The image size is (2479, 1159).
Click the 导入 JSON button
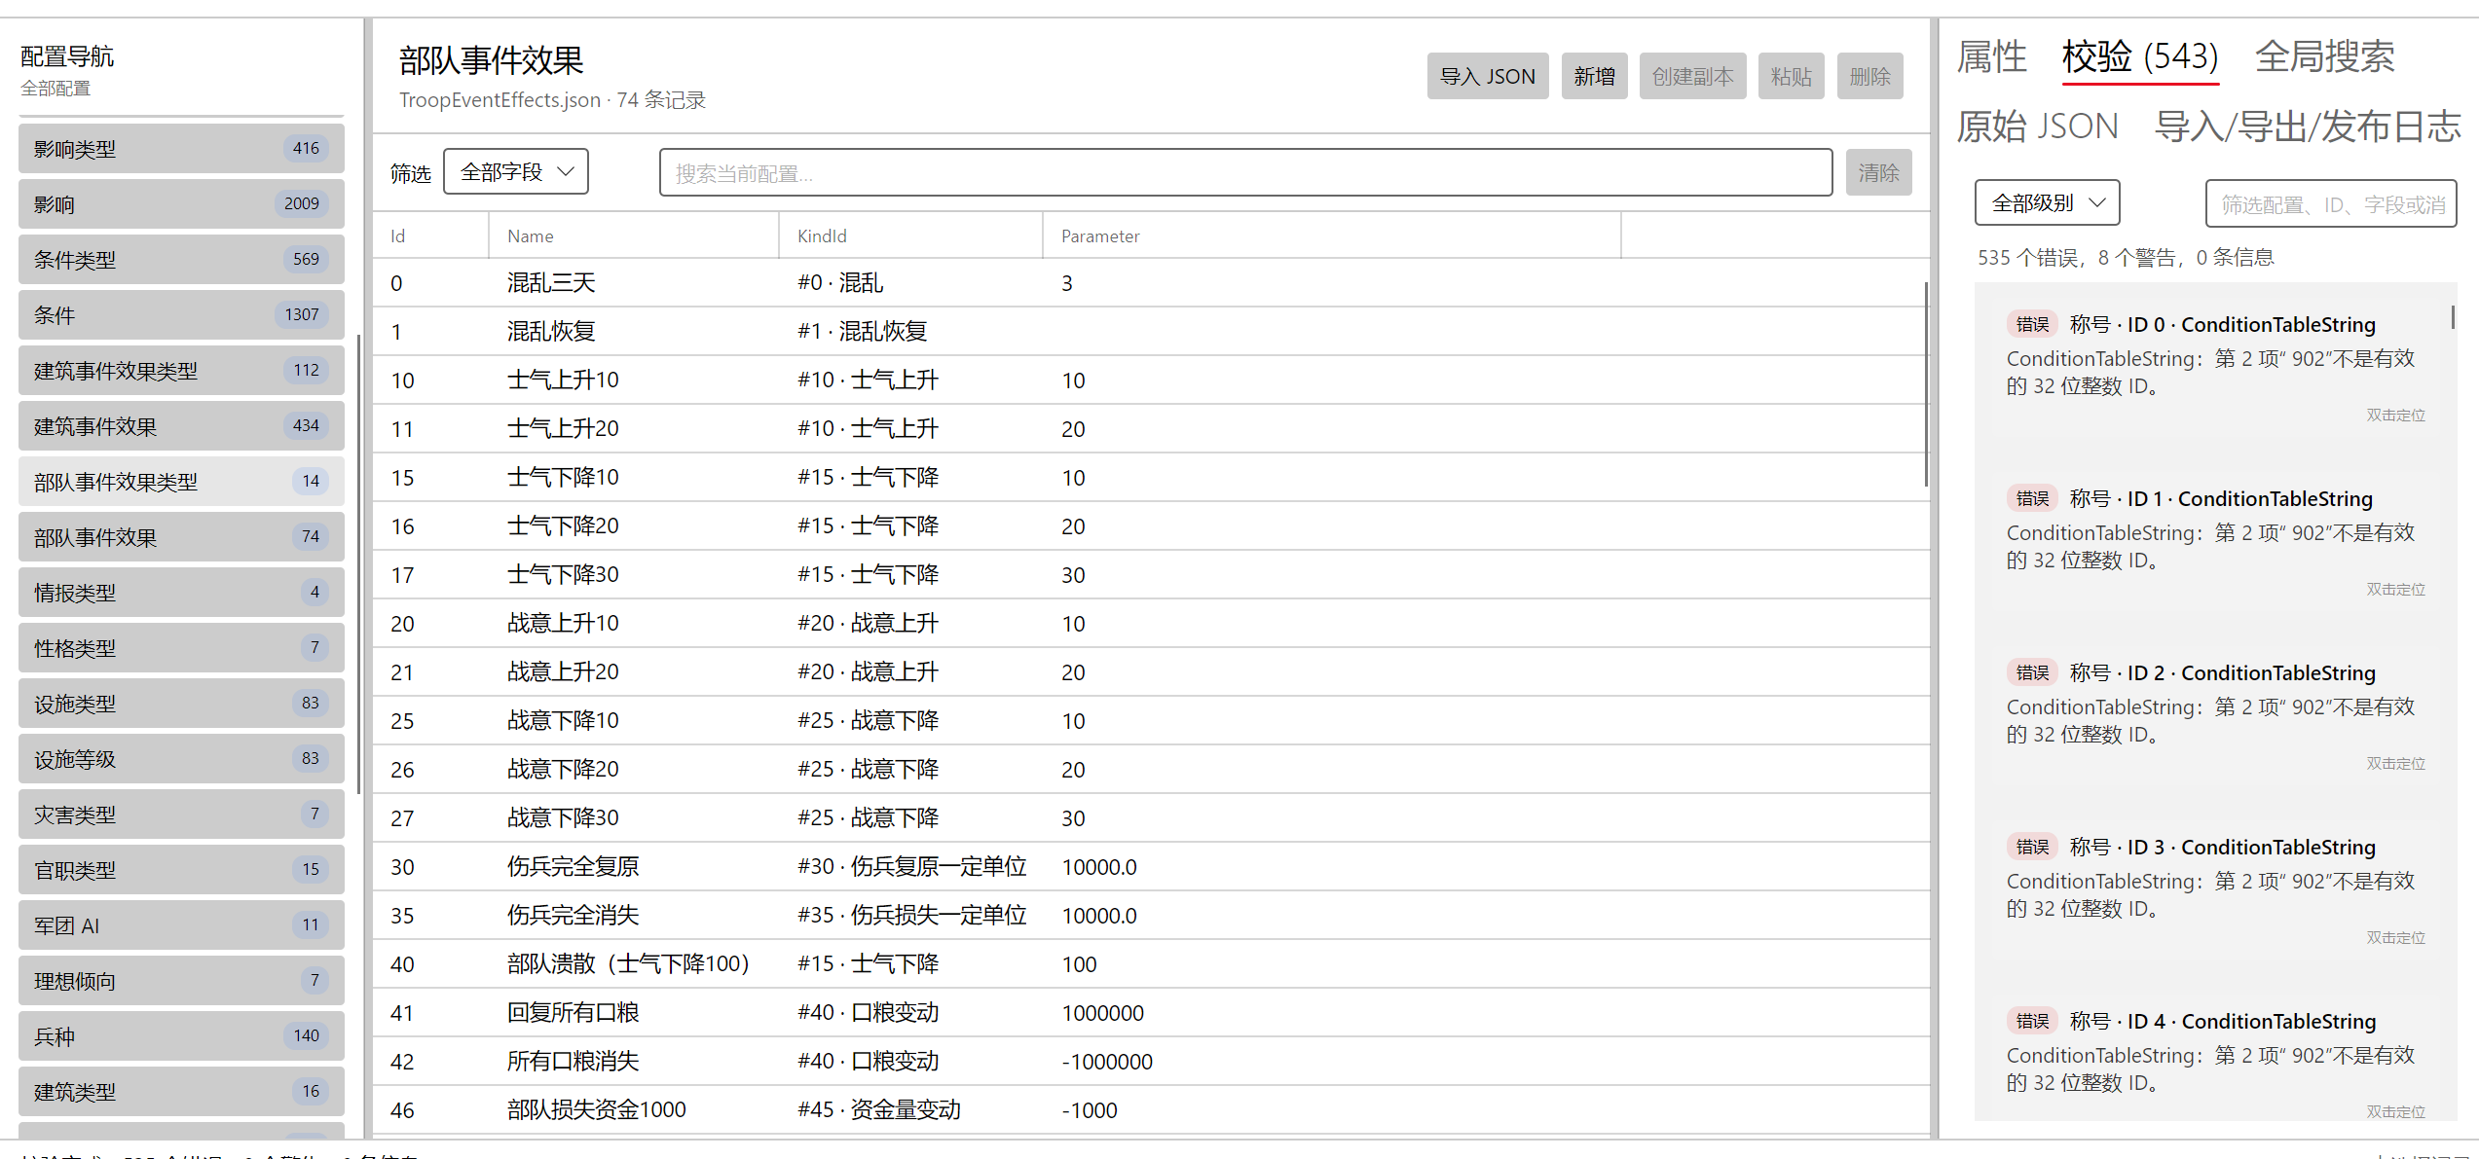[x=1487, y=76]
